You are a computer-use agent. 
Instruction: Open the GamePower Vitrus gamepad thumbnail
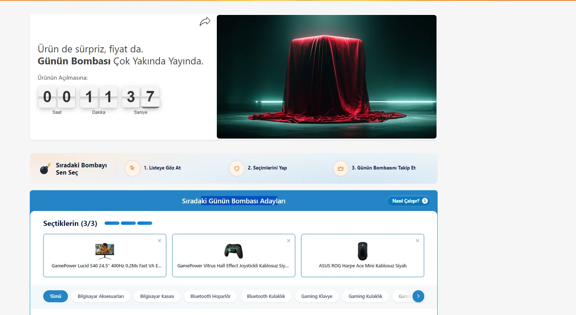pos(234,251)
